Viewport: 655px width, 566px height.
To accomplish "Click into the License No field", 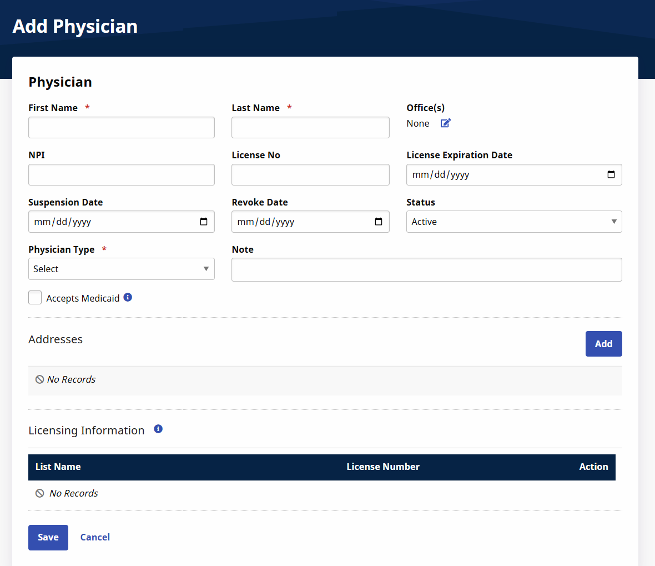I will [x=310, y=174].
